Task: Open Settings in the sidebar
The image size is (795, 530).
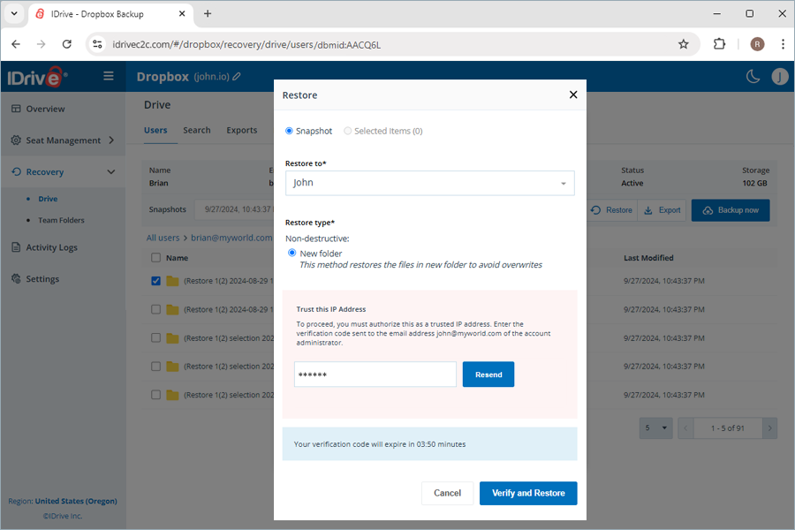Action: (42, 279)
